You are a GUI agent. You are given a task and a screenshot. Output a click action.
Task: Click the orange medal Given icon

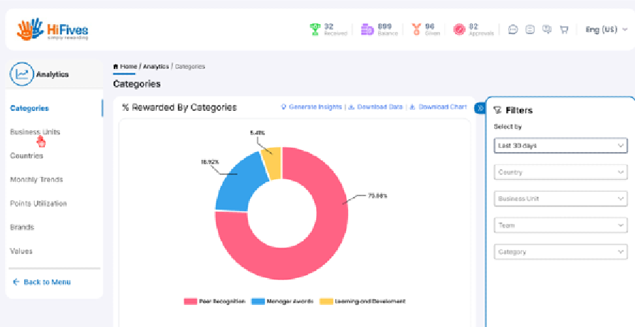pyautogui.click(x=416, y=30)
